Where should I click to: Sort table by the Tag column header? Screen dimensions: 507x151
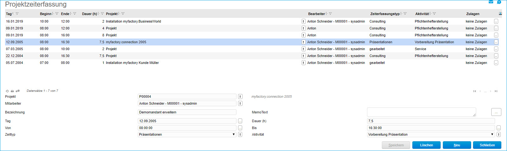[8, 14]
